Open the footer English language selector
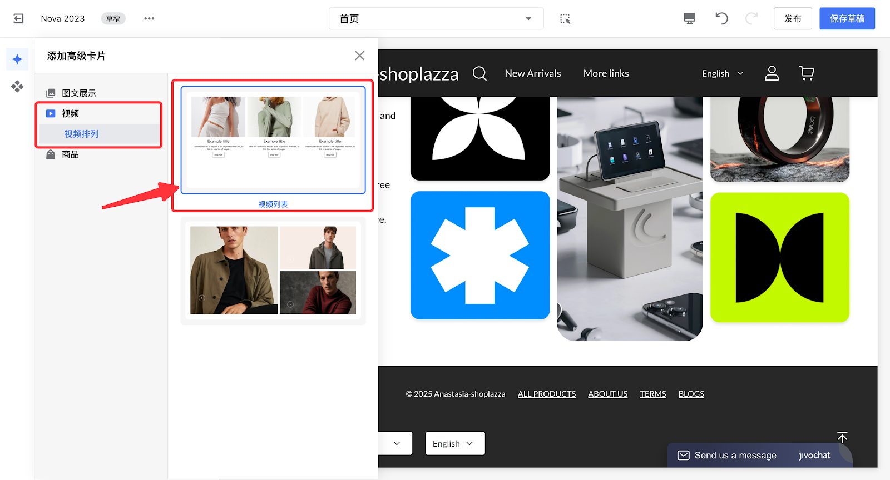 (454, 443)
